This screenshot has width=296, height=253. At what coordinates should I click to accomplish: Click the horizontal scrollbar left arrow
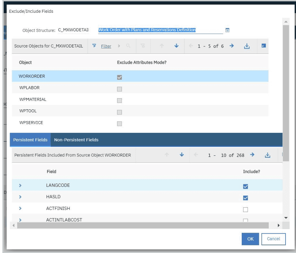tap(13, 225)
